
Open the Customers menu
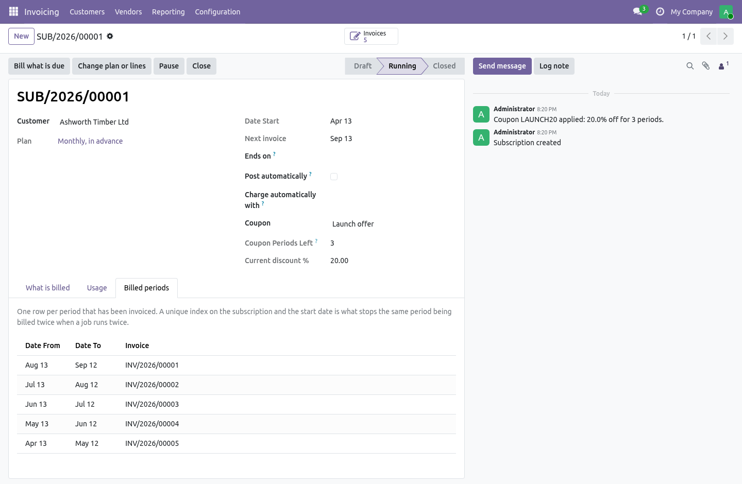click(87, 11)
